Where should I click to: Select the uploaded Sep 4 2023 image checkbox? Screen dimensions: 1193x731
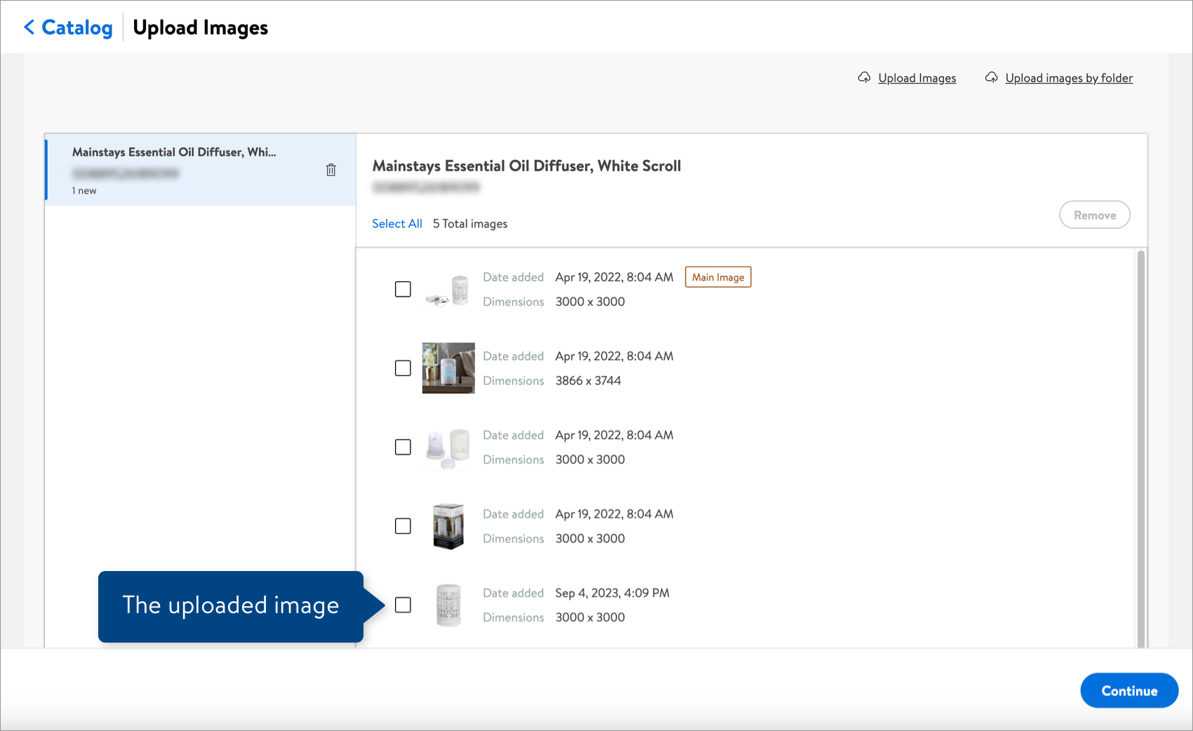click(x=403, y=605)
